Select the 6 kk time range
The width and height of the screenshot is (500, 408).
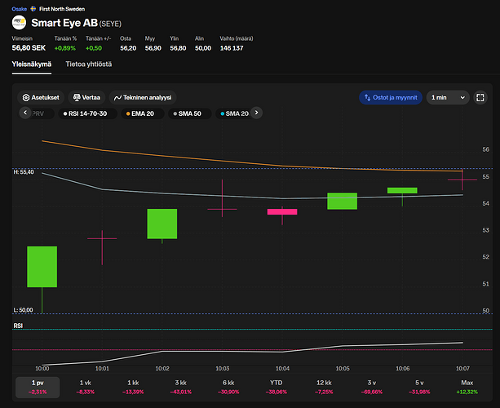click(x=228, y=388)
